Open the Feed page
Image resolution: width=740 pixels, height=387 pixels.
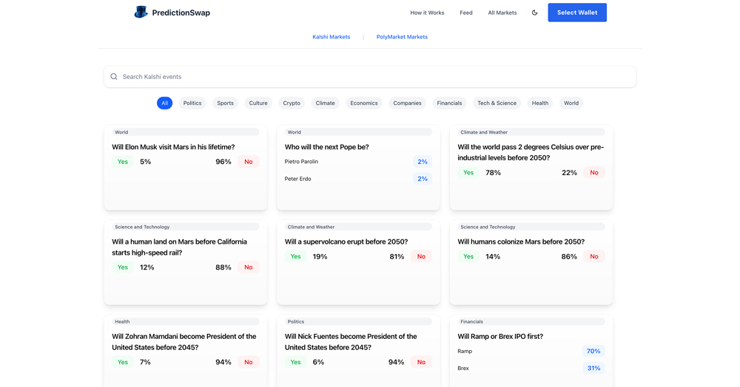click(465, 13)
